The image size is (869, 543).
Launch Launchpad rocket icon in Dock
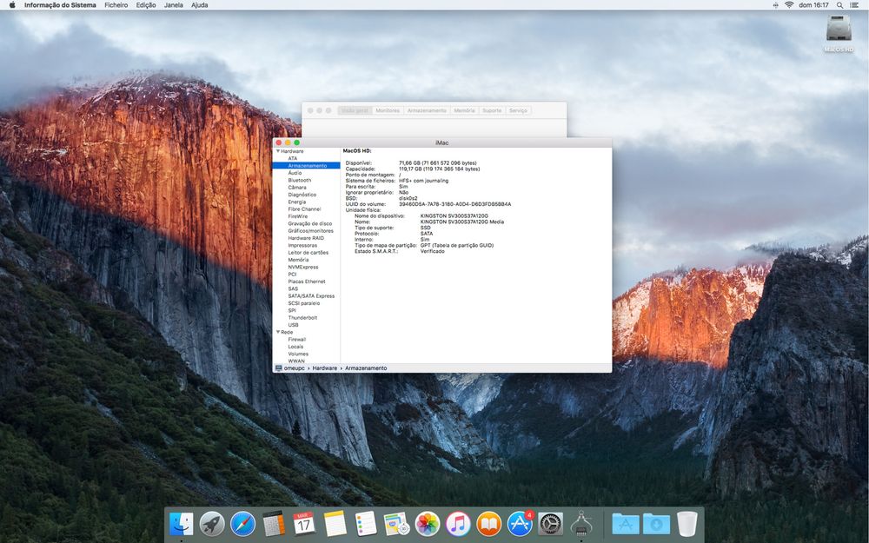click(x=212, y=524)
